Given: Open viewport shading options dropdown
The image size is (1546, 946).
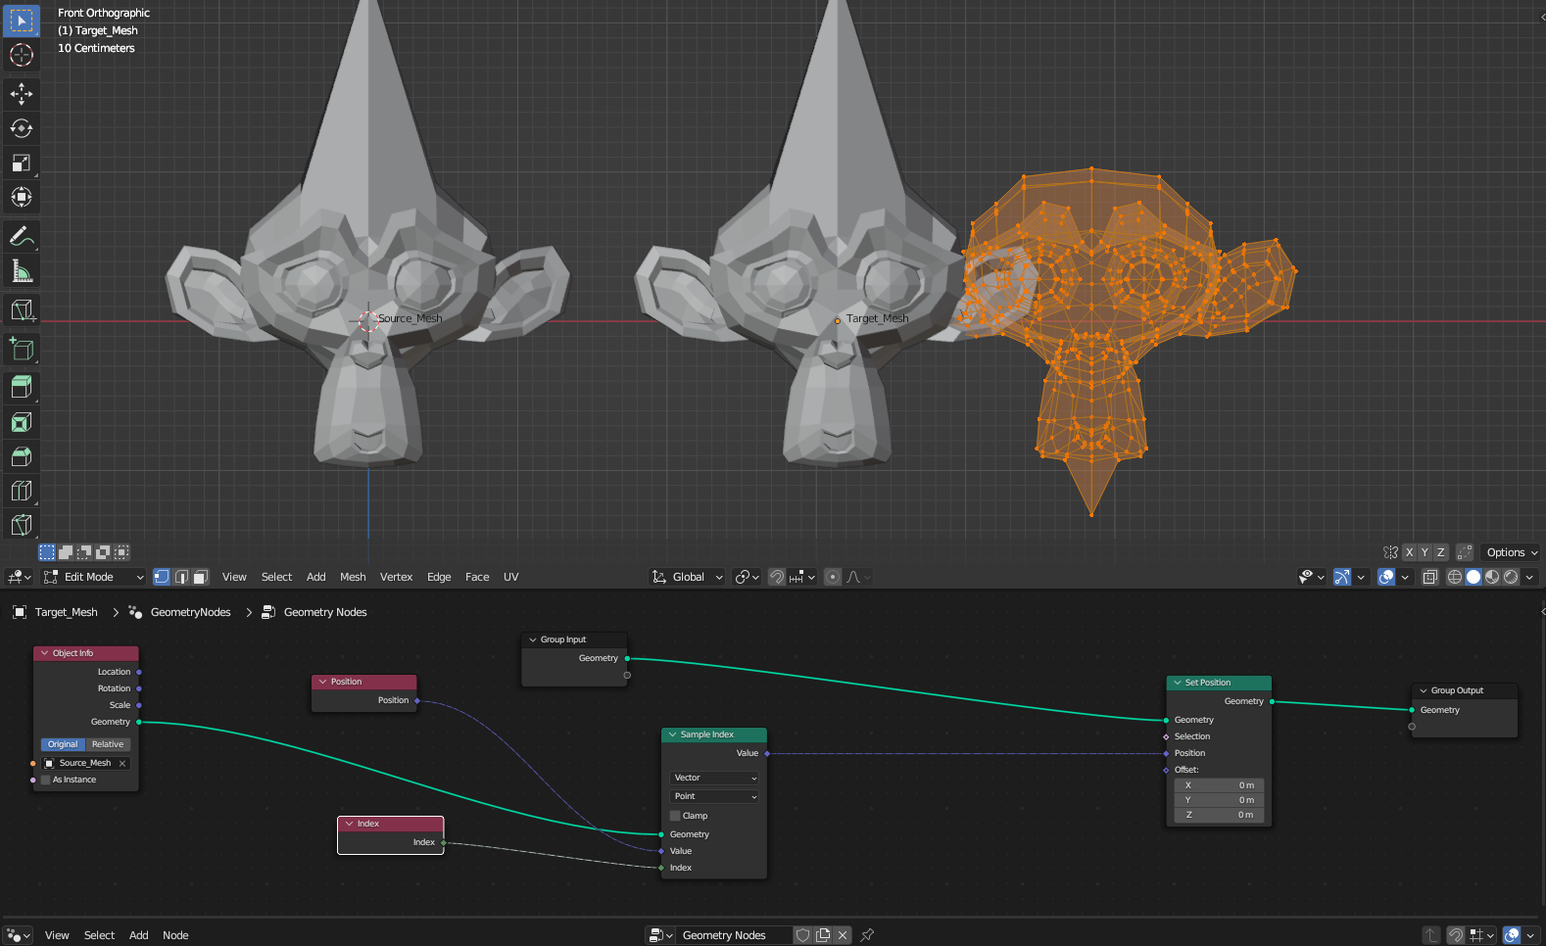Looking at the screenshot, I should click(x=1529, y=577).
